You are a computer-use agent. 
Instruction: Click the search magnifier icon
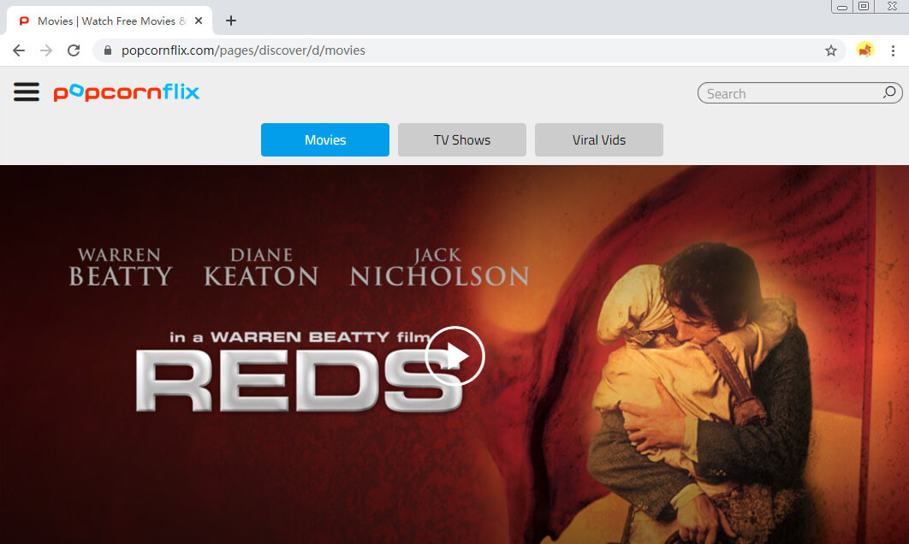[x=888, y=92]
